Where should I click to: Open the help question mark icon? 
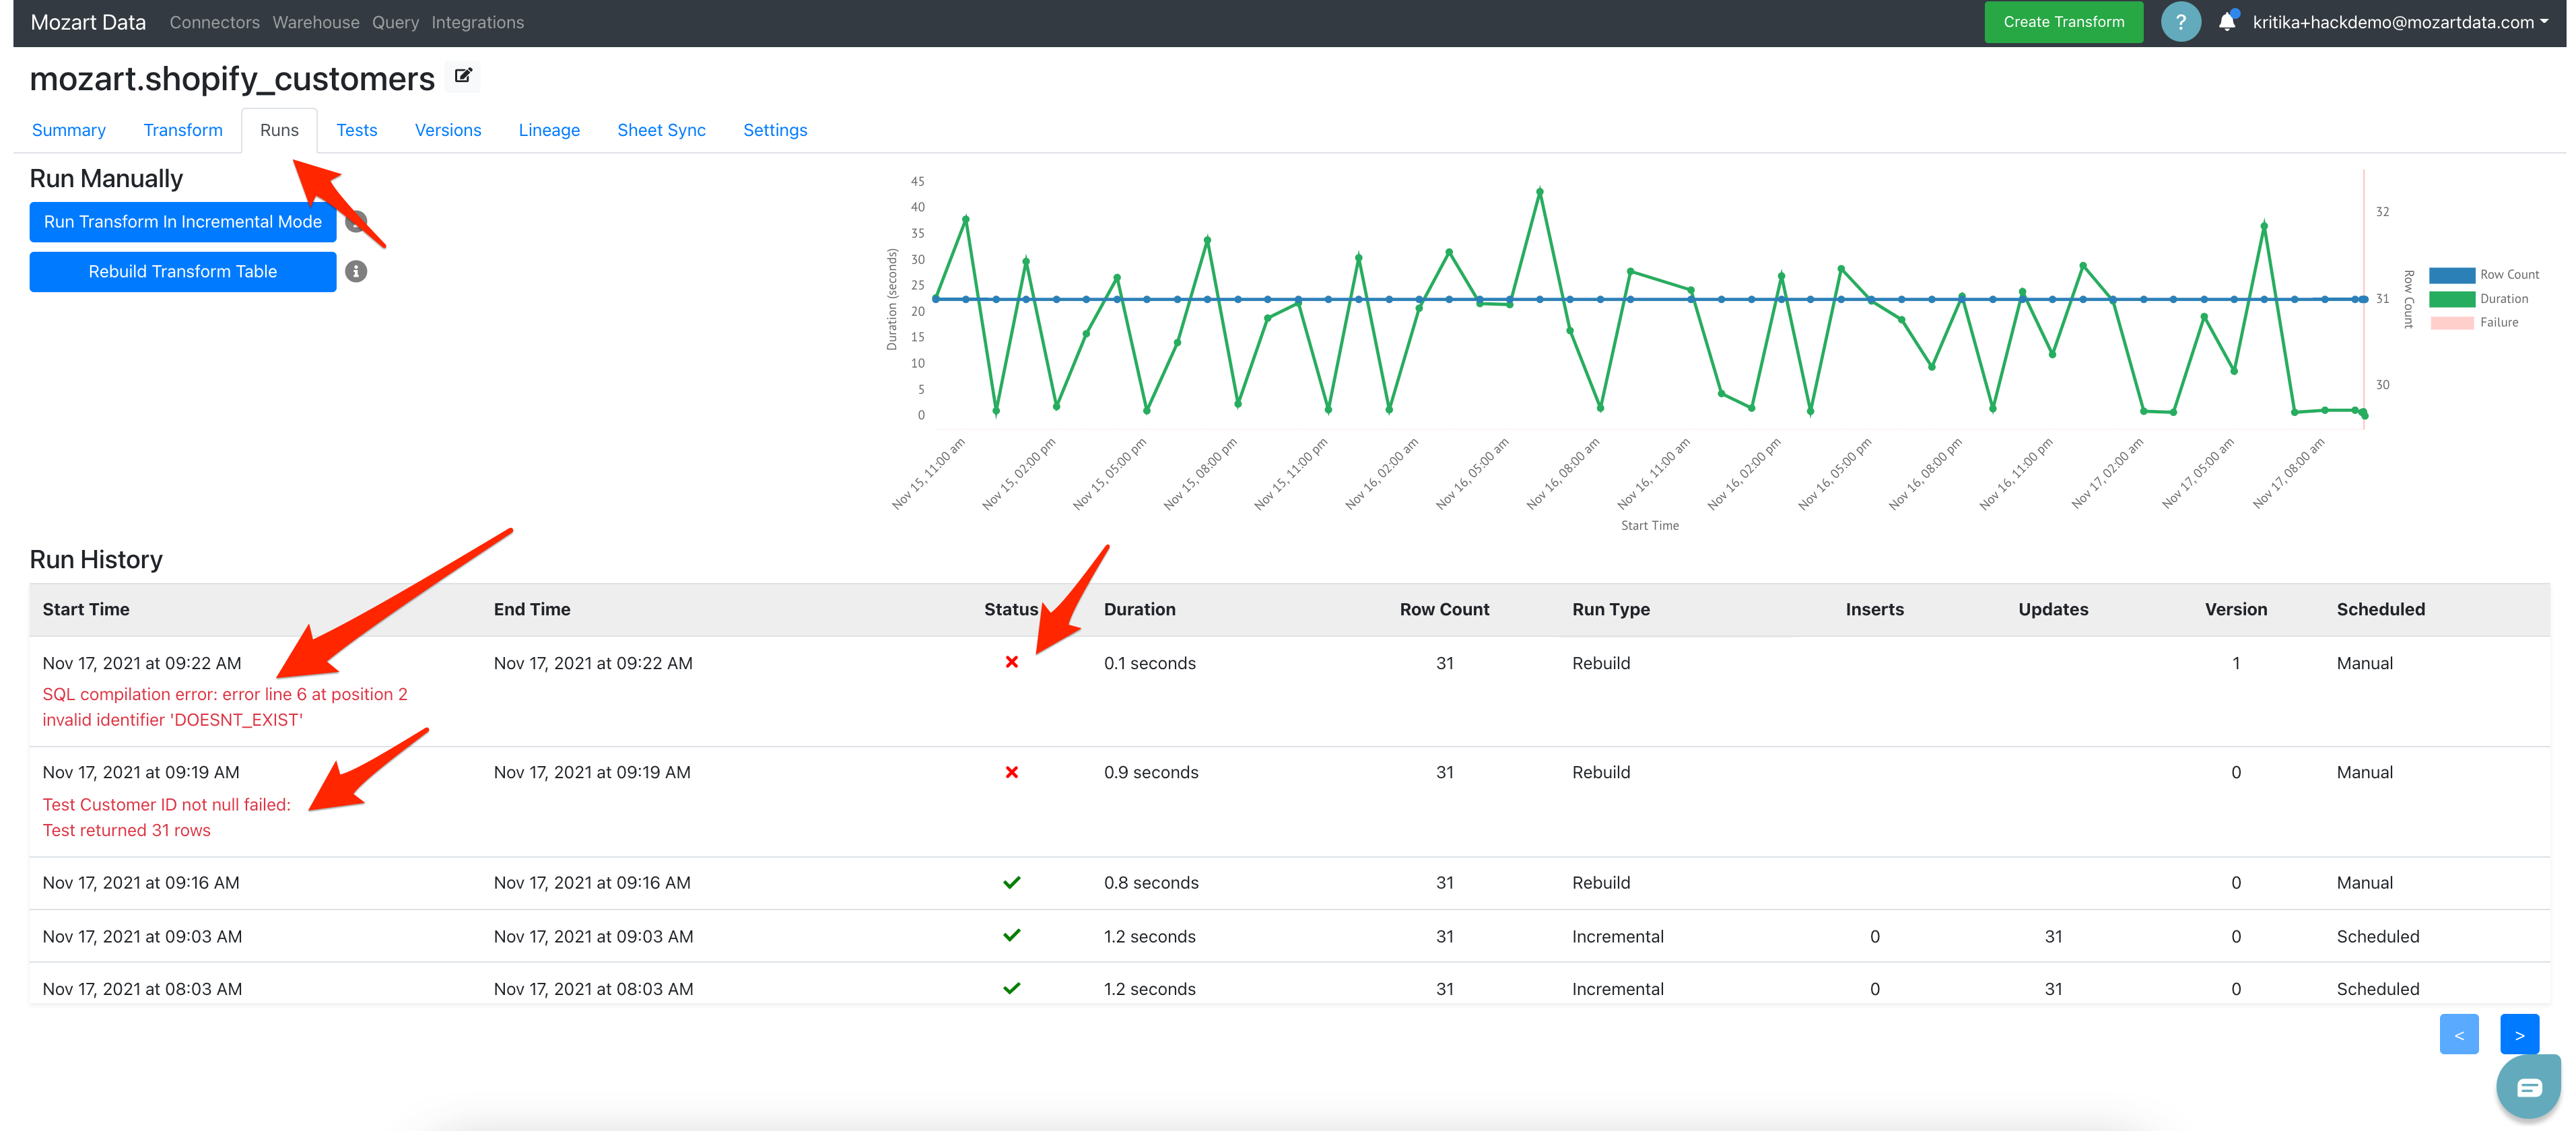(2180, 22)
